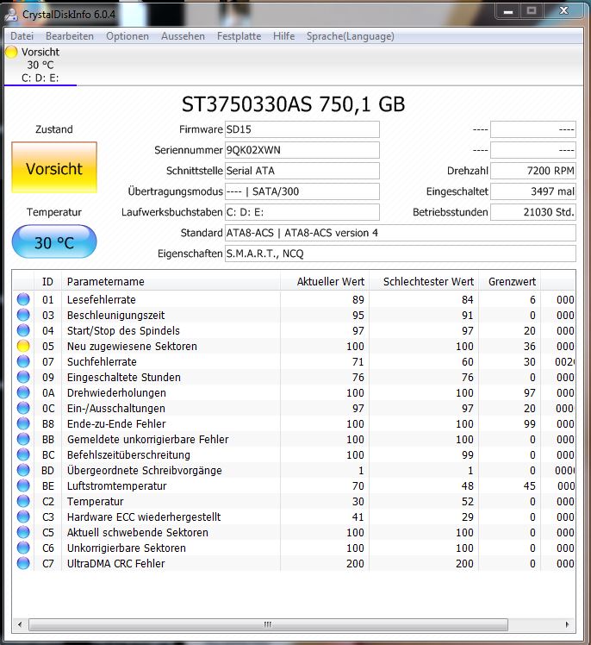The height and width of the screenshot is (645, 591).
Task: Select the C: D: E: disk tab
Action: pos(40,65)
